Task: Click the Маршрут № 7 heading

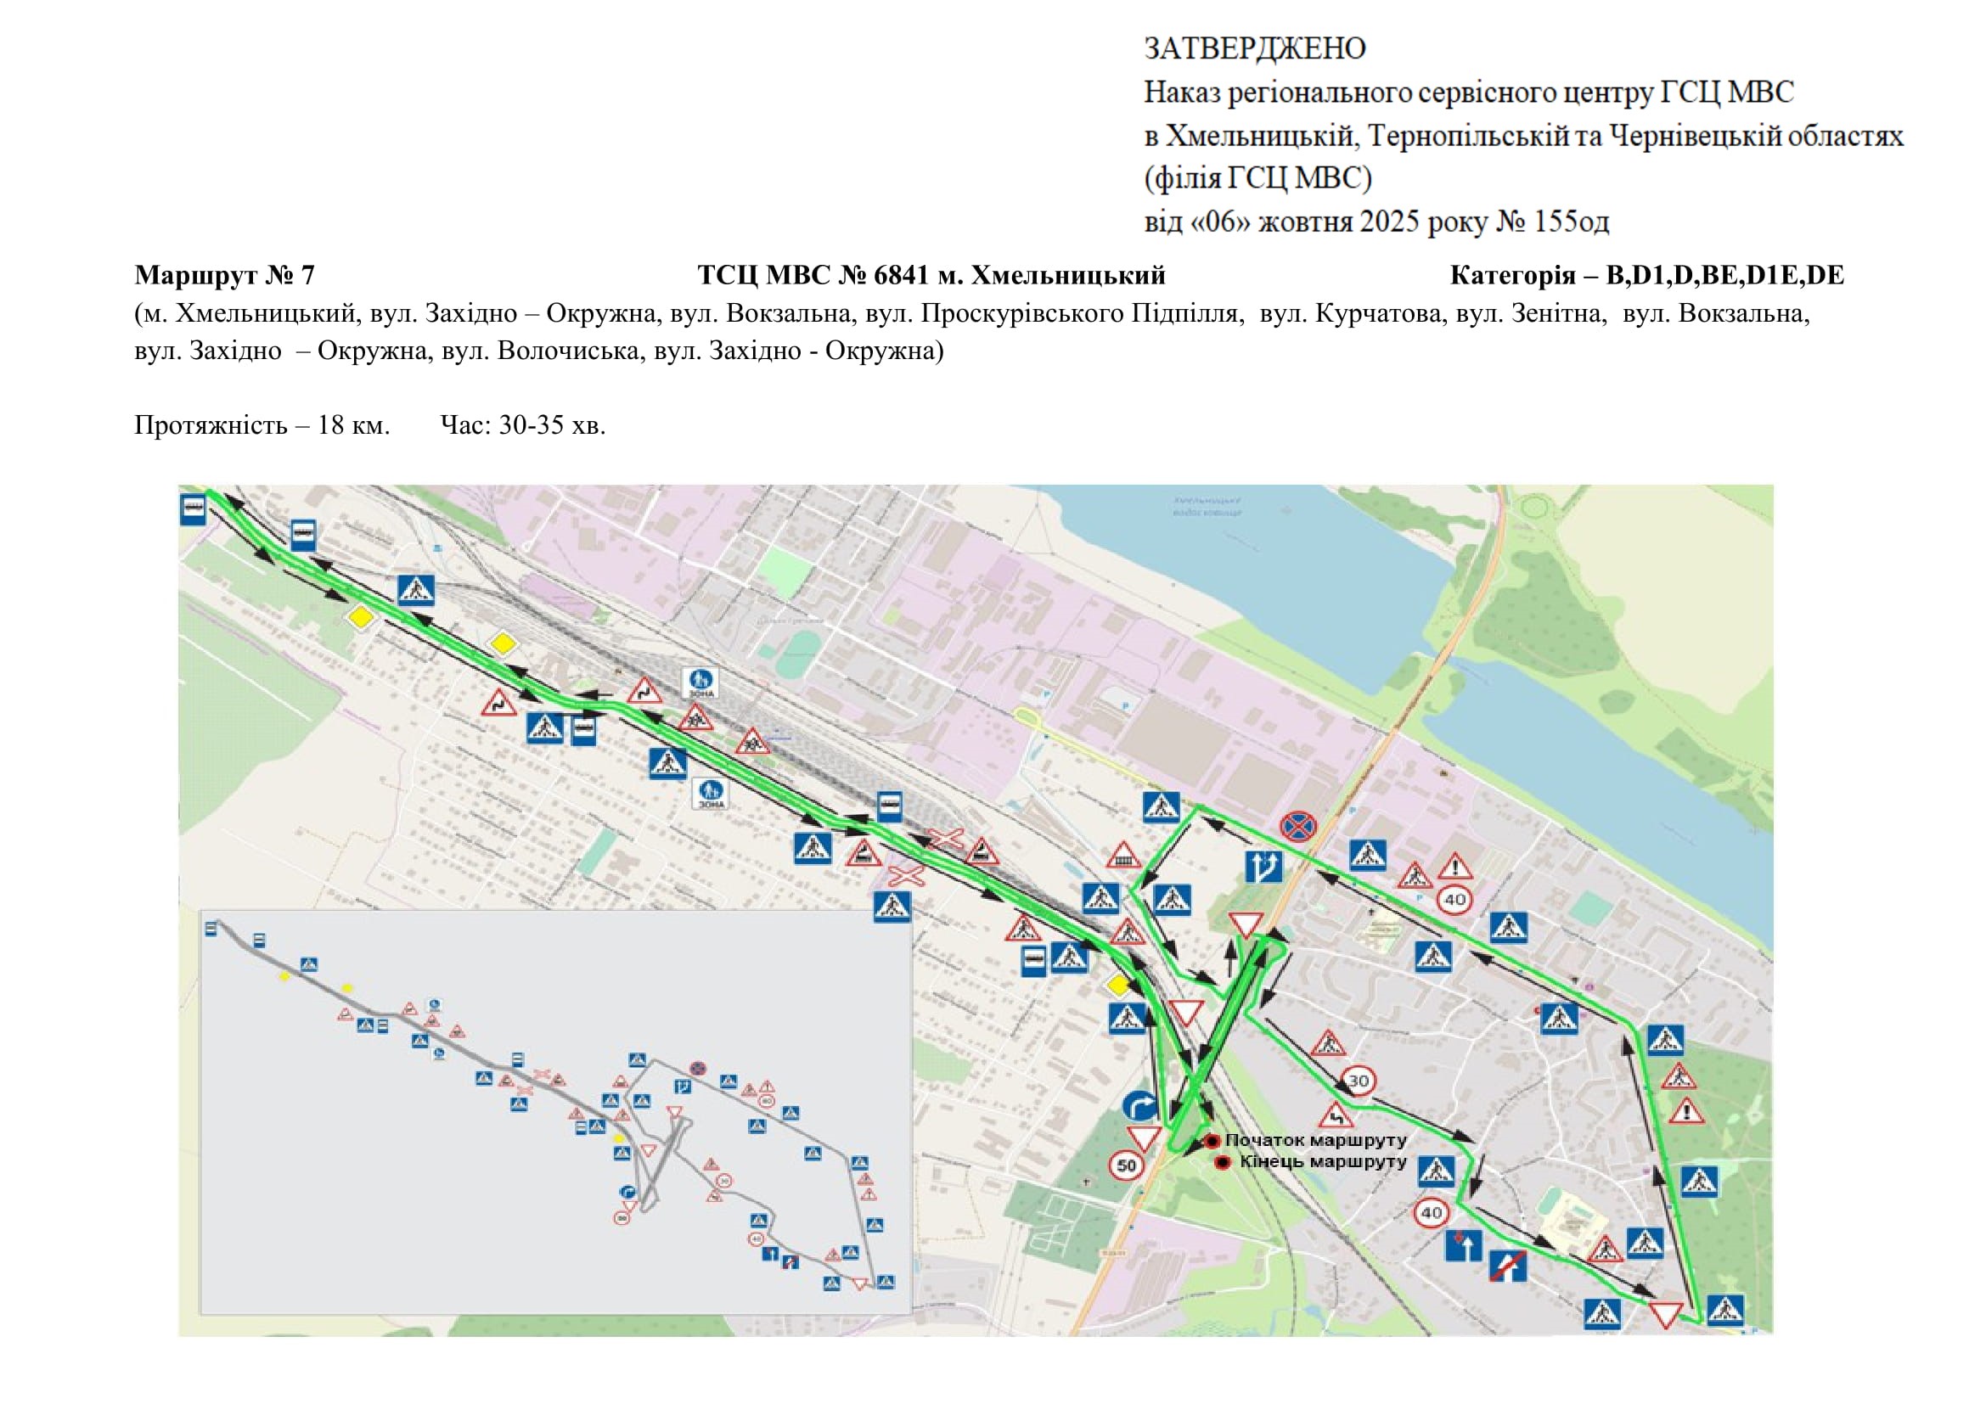Action: (225, 275)
